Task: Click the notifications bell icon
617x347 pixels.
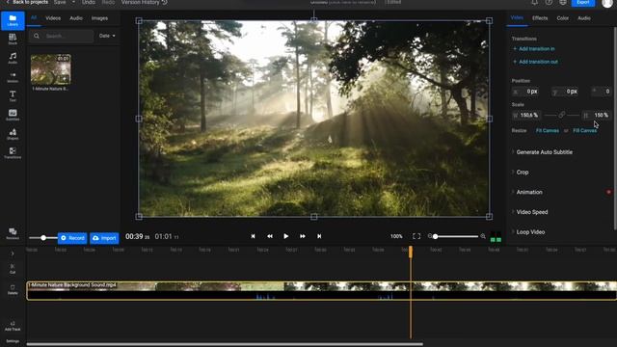Action: coord(534,2)
